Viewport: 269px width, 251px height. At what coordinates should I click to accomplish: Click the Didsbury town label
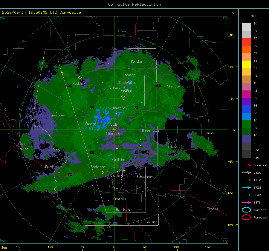tap(113, 134)
